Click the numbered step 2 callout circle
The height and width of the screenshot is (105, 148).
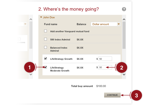tap(122, 67)
